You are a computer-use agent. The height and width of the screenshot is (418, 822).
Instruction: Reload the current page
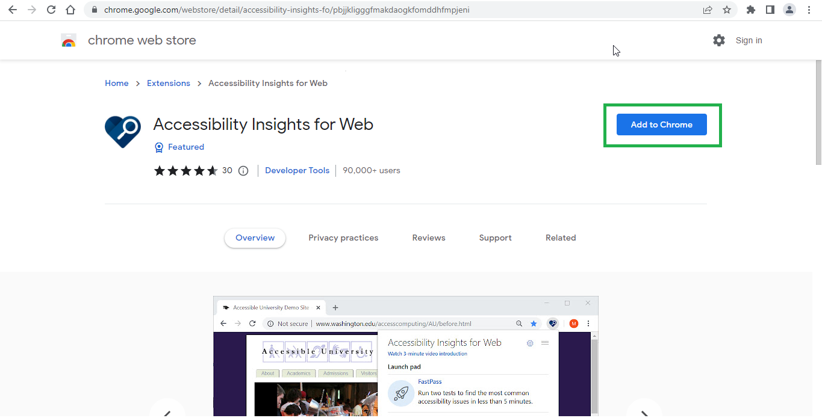pos(51,10)
